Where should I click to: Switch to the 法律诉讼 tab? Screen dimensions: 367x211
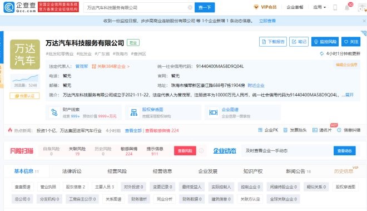[72, 171]
